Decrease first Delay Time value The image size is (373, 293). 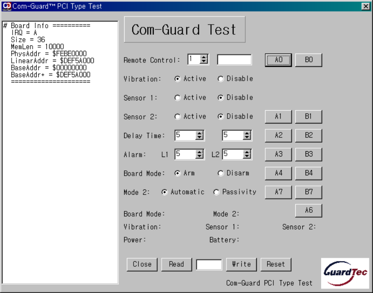199,137
